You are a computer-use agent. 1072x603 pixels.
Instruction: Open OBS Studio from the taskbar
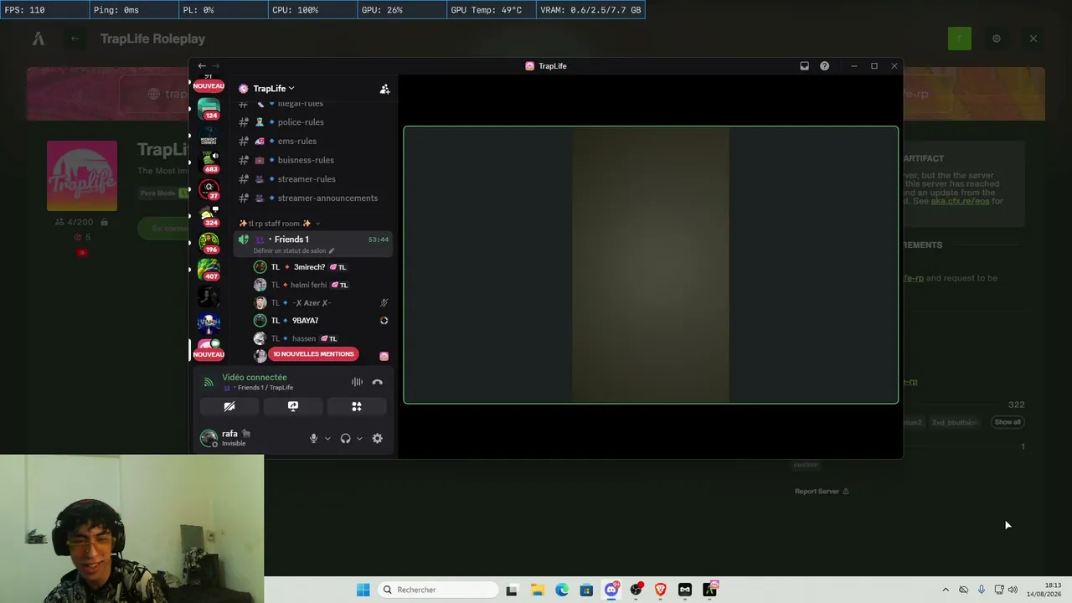[x=636, y=590]
